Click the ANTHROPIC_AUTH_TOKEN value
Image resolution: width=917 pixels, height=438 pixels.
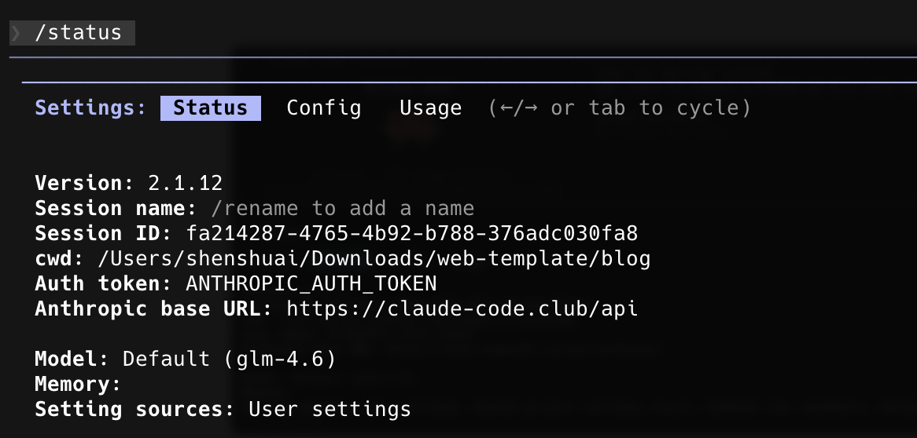click(311, 283)
